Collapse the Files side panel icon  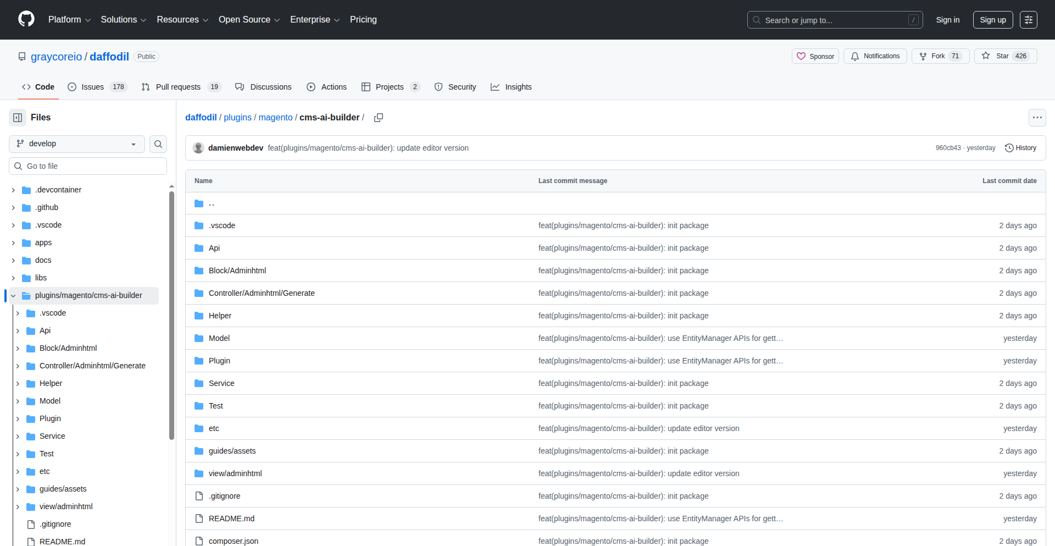pyautogui.click(x=18, y=118)
